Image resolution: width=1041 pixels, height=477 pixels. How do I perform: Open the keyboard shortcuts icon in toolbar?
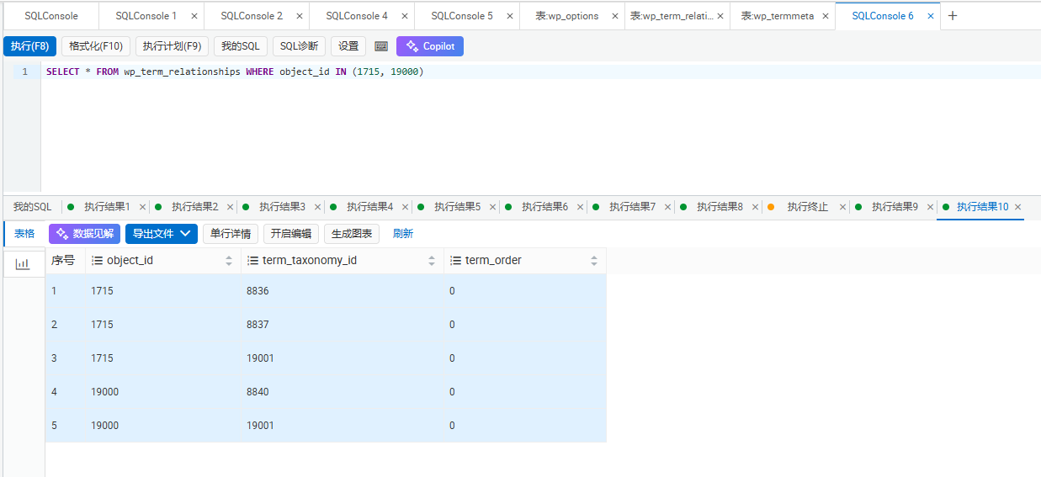381,46
